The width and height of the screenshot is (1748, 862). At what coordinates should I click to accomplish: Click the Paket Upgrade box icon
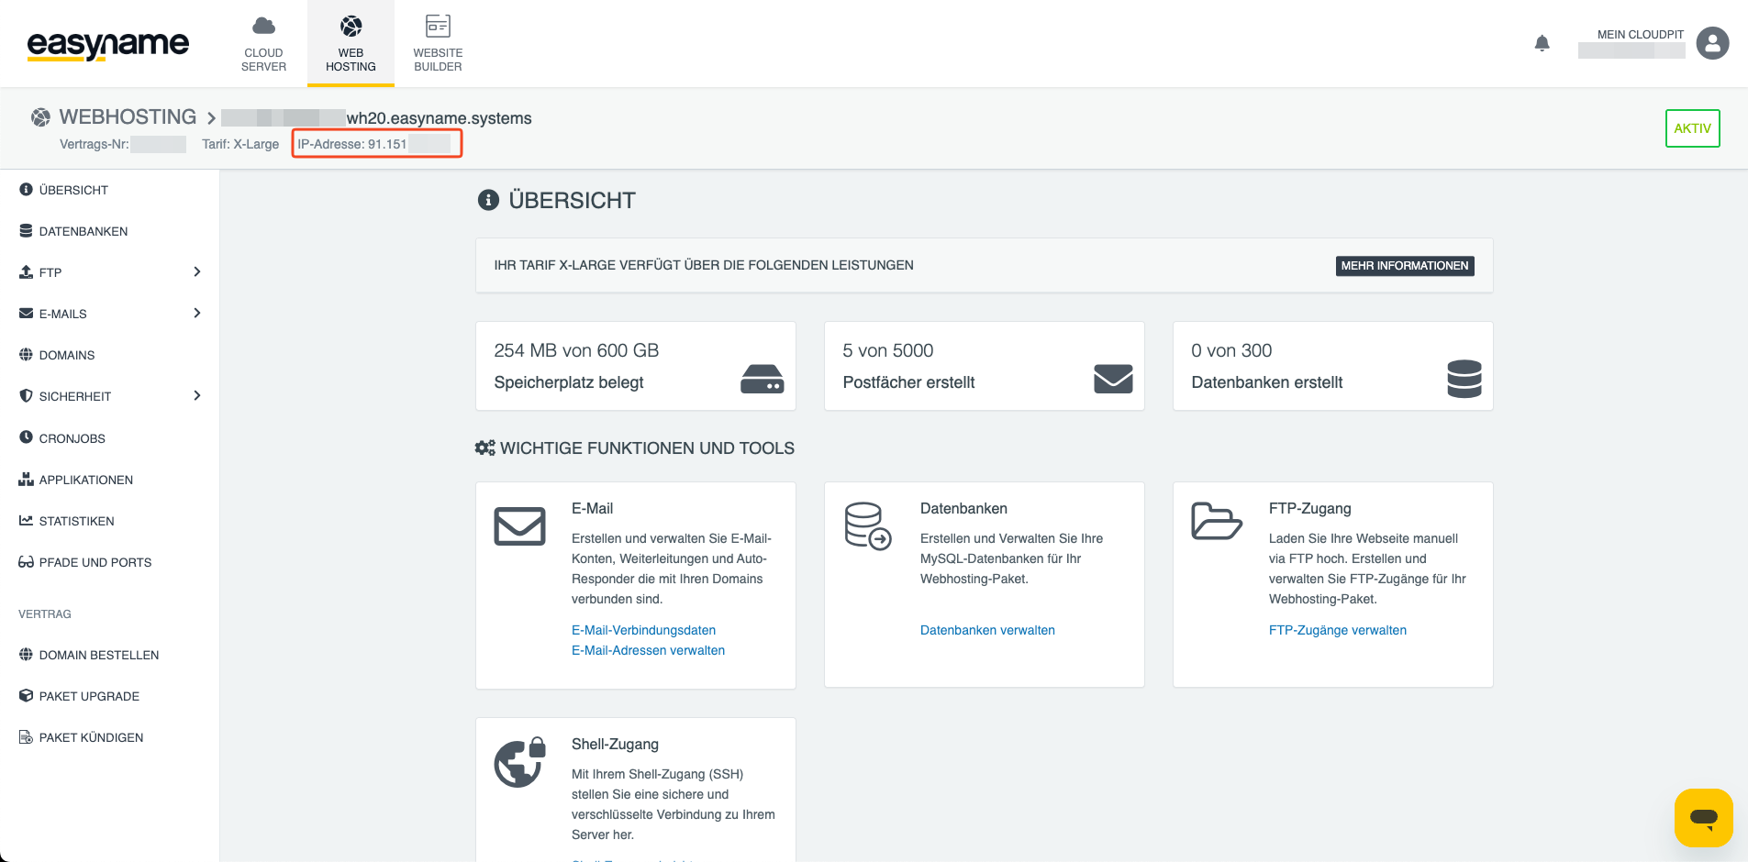(x=26, y=696)
